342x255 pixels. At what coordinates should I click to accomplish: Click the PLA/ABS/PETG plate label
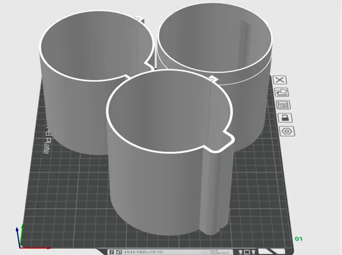(x=144, y=252)
